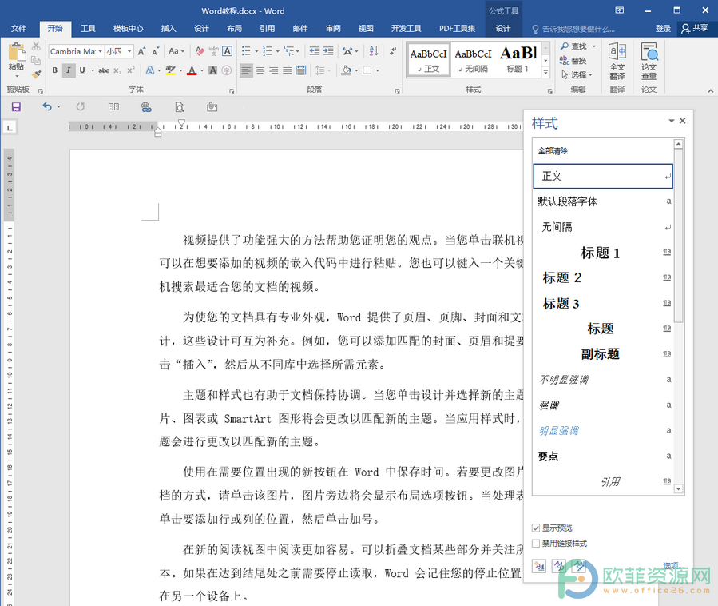The width and height of the screenshot is (718, 606).
Task: Apply the 明显强调 style from the list
Action: tap(603, 430)
